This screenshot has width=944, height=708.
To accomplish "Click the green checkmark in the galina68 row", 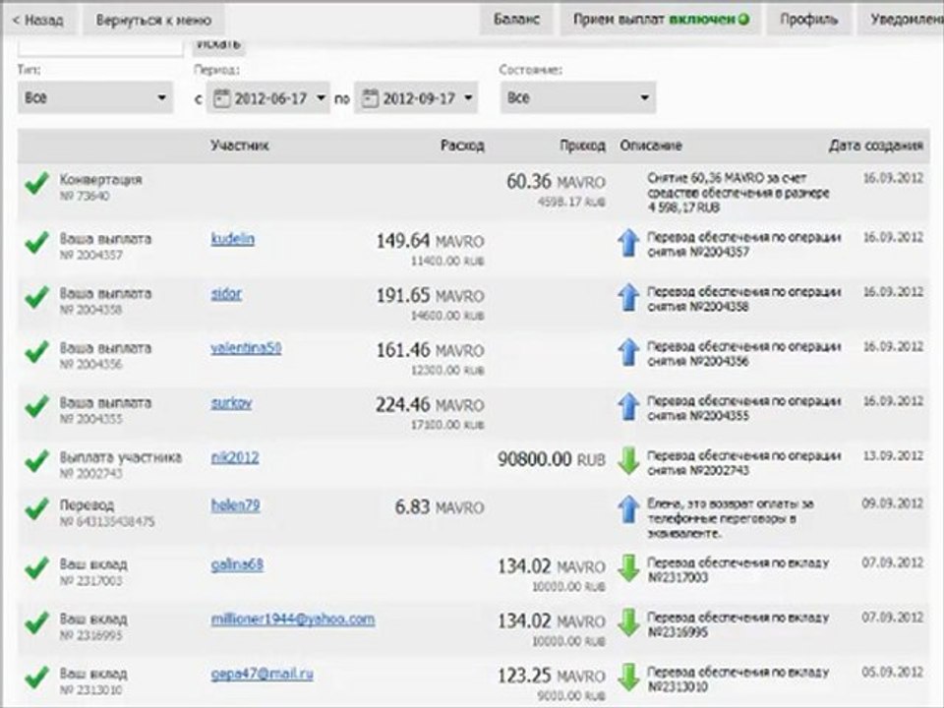I will coord(36,569).
